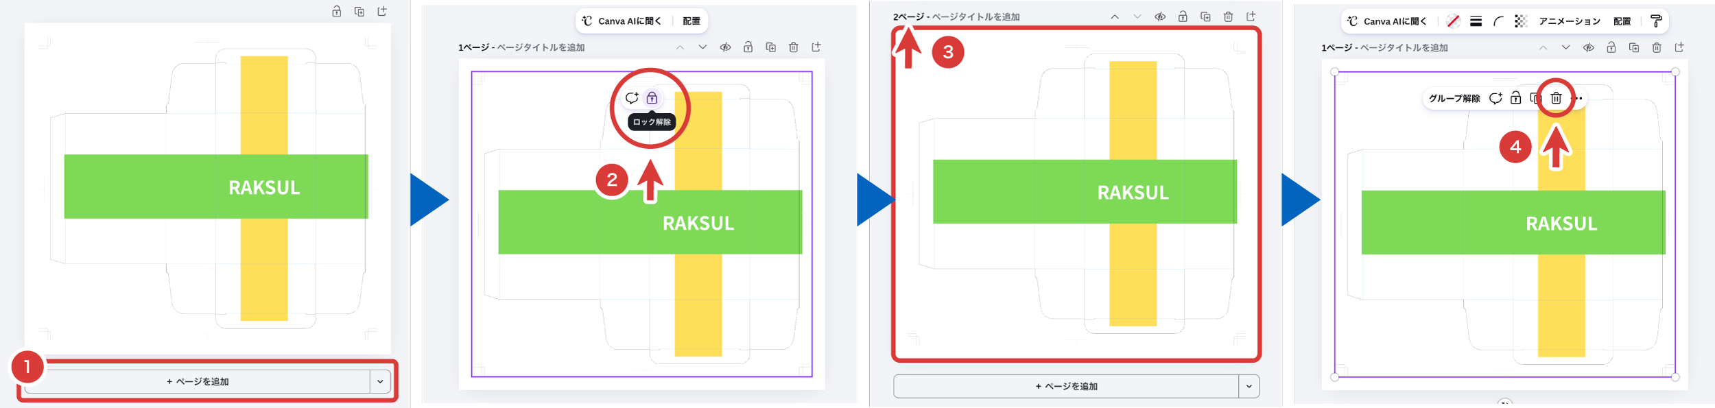This screenshot has height=408, width=1715.
Task: Open corner rounding icon in step 4 toolbar
Action: tap(1498, 21)
